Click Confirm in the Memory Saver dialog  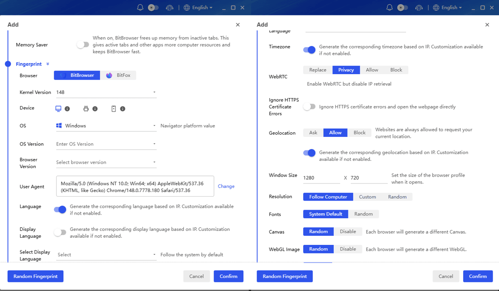(x=228, y=277)
